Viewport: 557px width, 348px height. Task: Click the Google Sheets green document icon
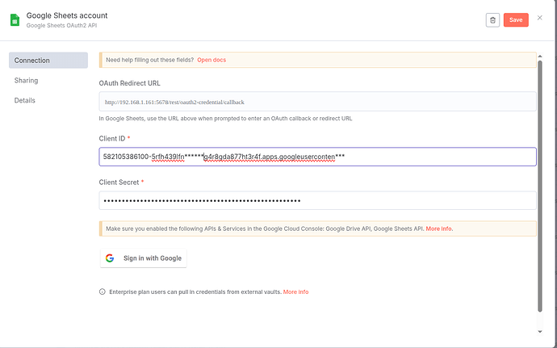pos(15,20)
